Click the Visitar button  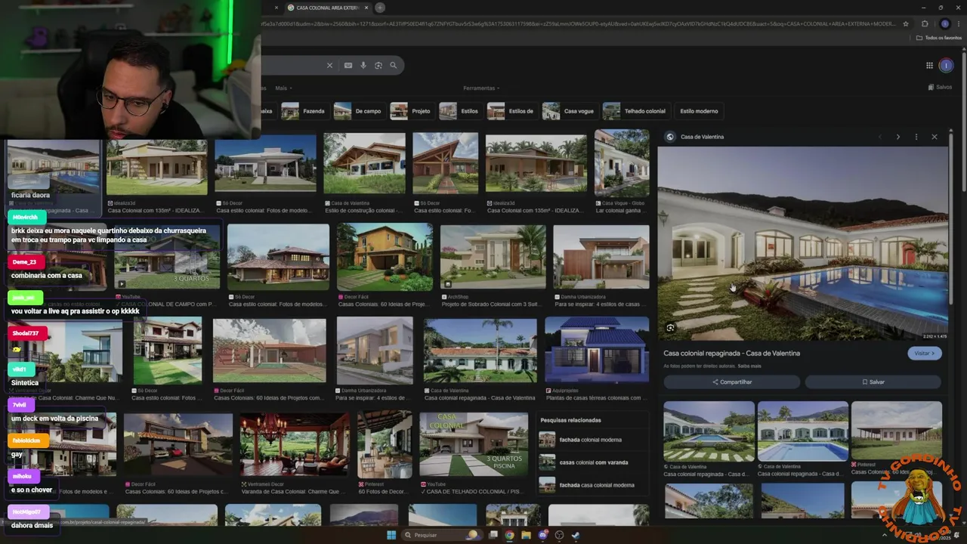(925, 353)
